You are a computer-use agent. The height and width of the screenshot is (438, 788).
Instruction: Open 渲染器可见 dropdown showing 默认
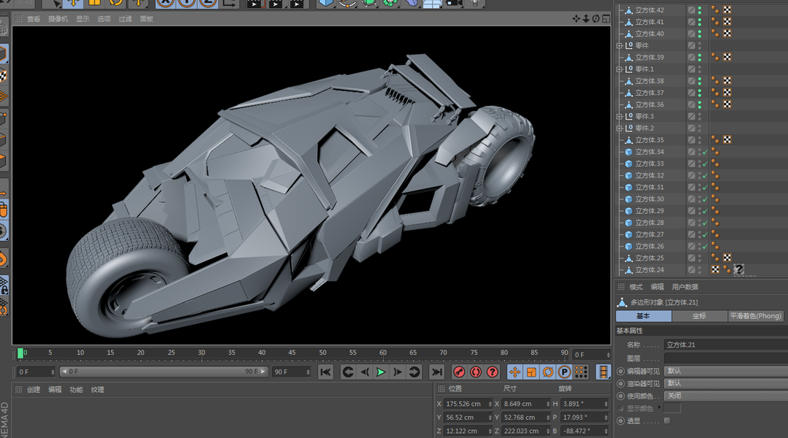pos(726,383)
